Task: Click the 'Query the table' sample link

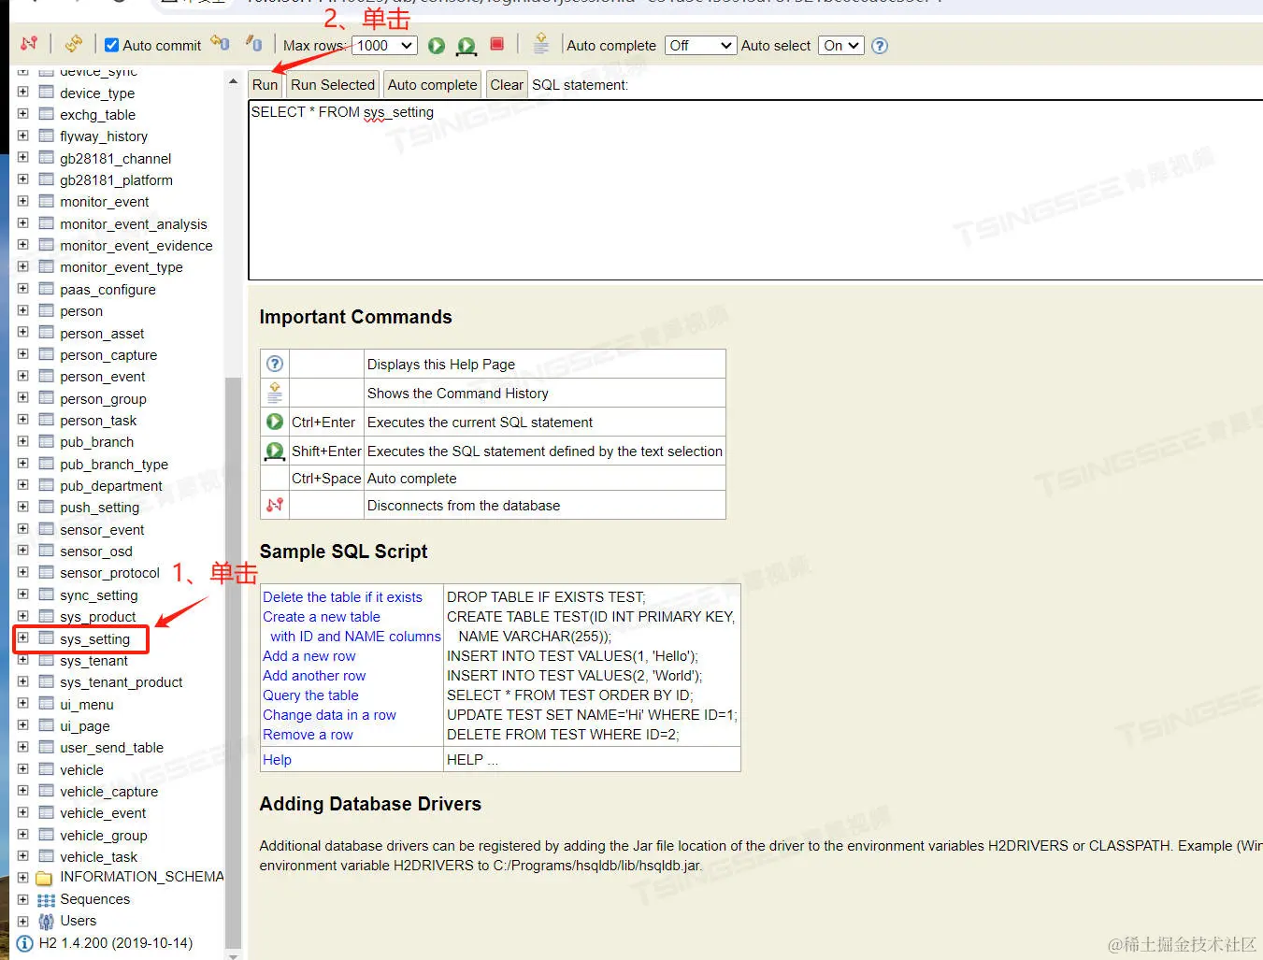Action: (310, 695)
